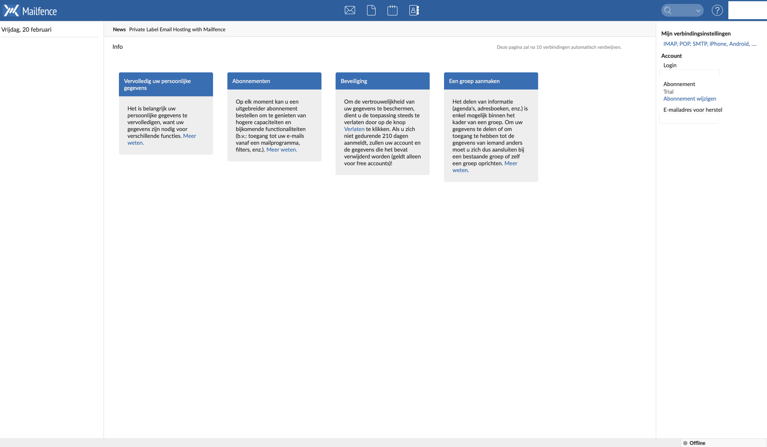767x447 pixels.
Task: Open the Documents page icon
Action: (371, 10)
